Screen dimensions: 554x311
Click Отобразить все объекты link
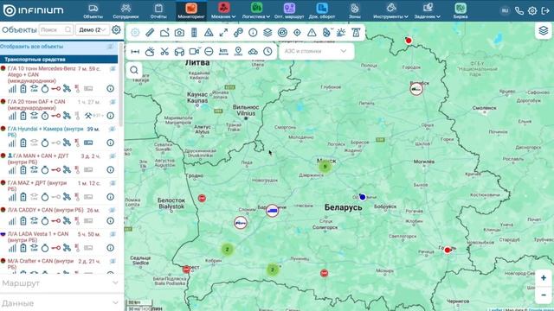[x=31, y=46]
